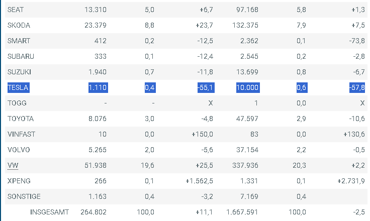The height and width of the screenshot is (221, 370).
Task: Click the highlighted -57,8 Tesla percentage
Action: pos(357,87)
